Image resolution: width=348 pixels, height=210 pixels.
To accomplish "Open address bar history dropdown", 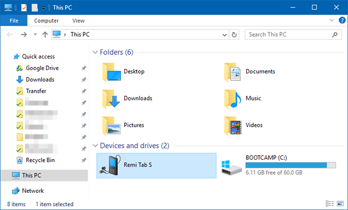I will [224, 35].
